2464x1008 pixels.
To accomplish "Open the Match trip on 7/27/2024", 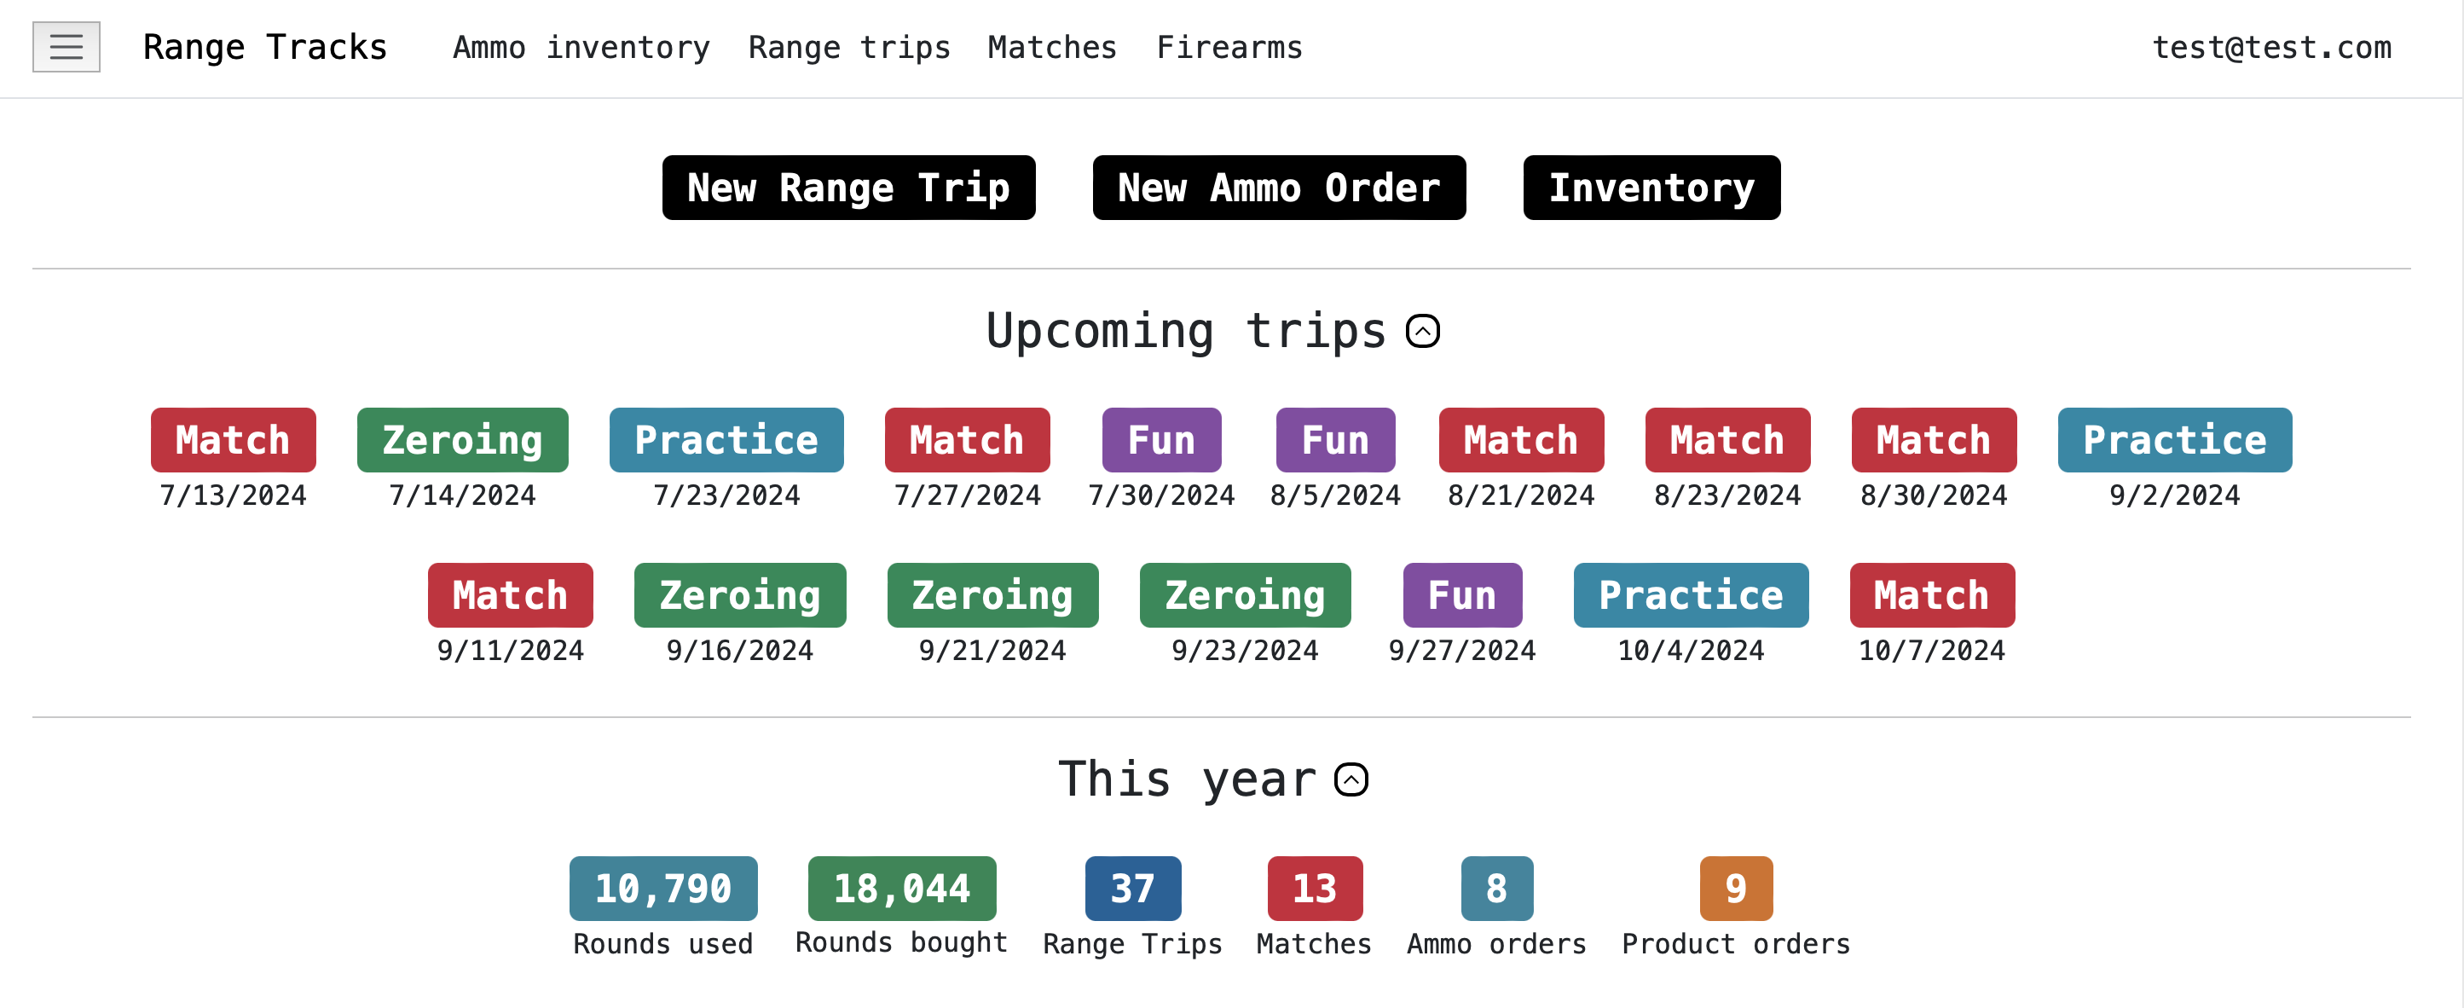I will point(967,440).
